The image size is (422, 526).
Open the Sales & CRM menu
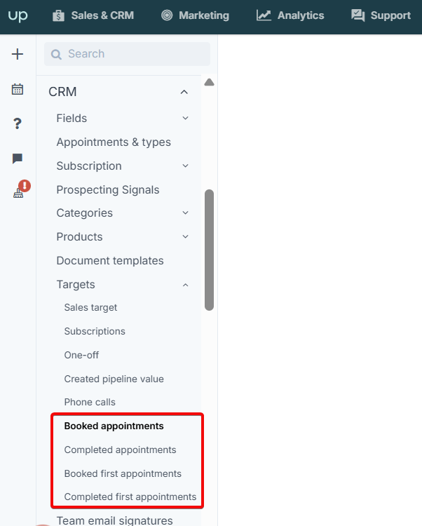tap(93, 15)
